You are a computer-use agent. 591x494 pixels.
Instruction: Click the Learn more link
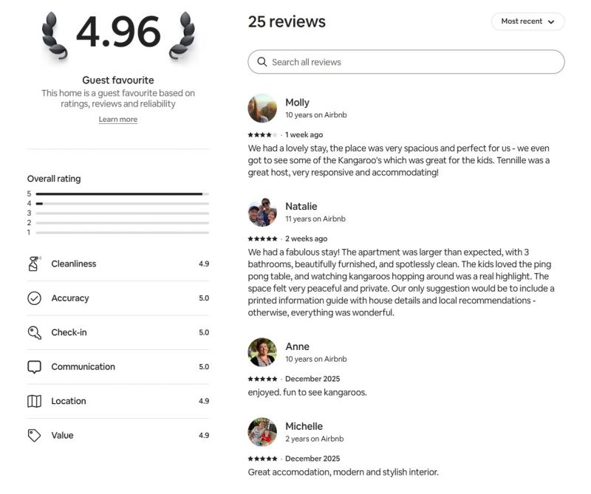(x=118, y=120)
